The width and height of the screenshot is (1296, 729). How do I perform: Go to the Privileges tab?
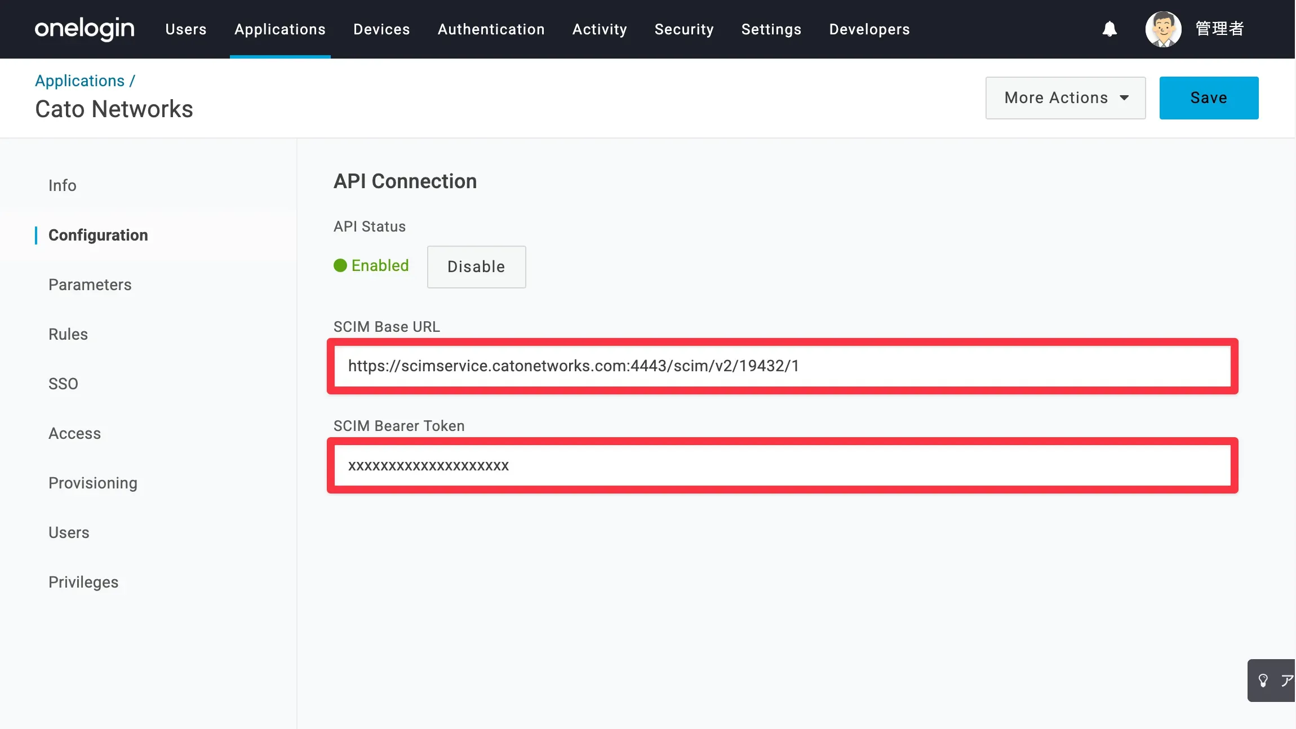point(83,582)
